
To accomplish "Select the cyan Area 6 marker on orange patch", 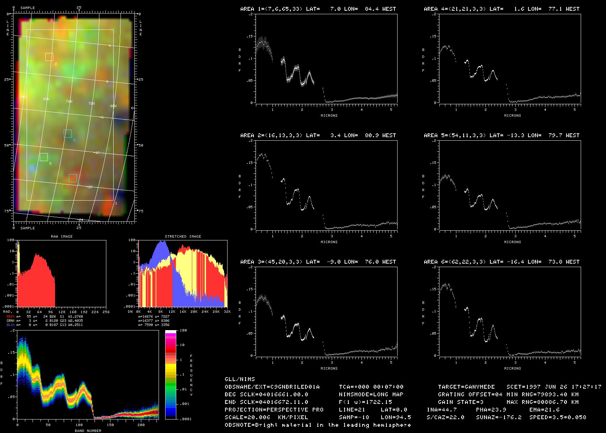I will (73, 178).
